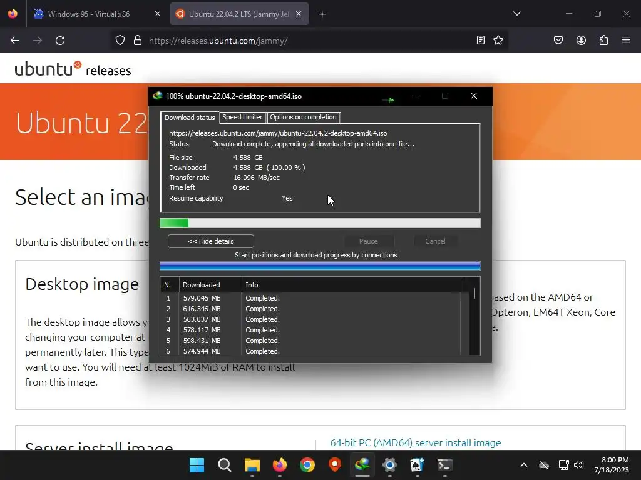Select connection row 574.944 MB

click(x=310, y=351)
